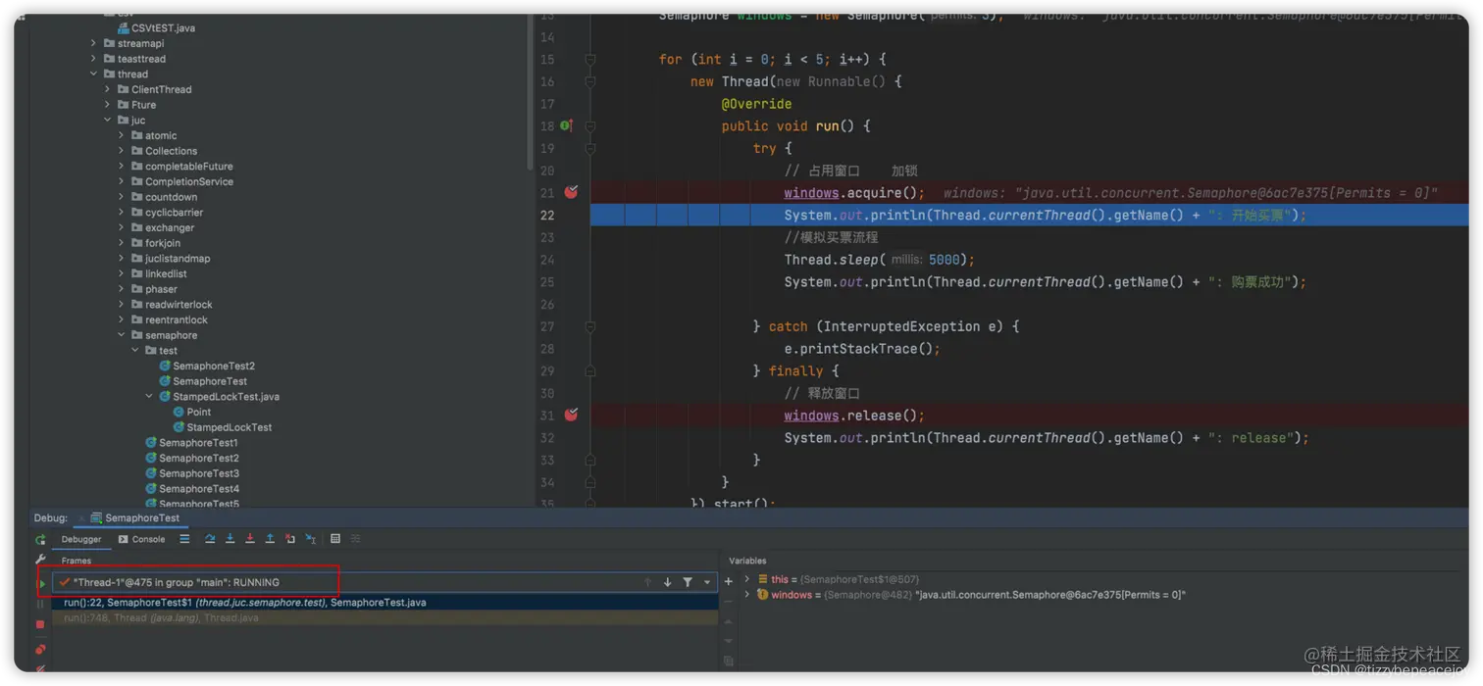Click the Drop Frame icon
Image resolution: width=1483 pixels, height=686 pixels.
(290, 539)
